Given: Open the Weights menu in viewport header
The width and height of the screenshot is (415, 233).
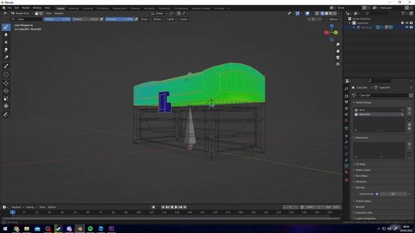Looking at the screenshot, I should (59, 13).
